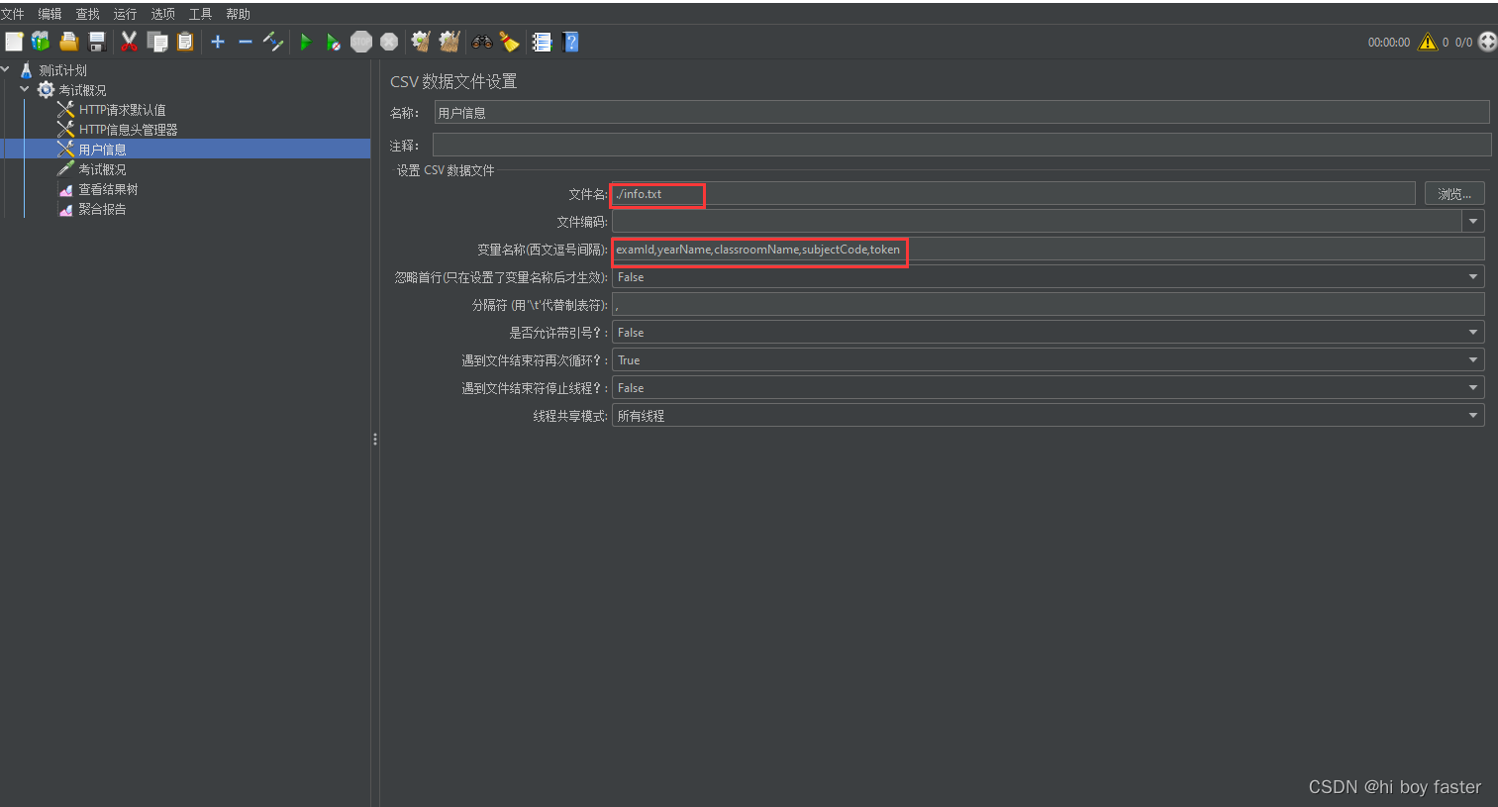Click the 0/0 thread count text
The width and height of the screenshot is (1498, 807).
click(x=1463, y=43)
